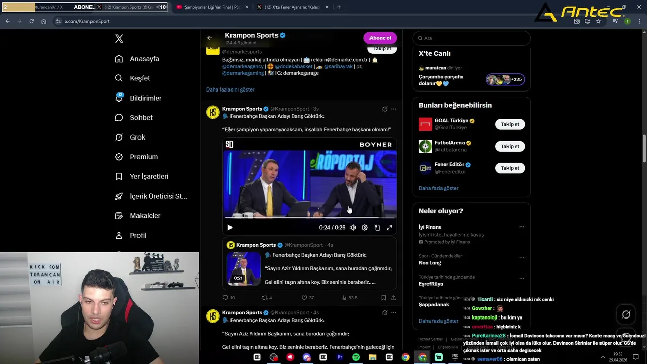Open video settings gear

(x=365, y=227)
